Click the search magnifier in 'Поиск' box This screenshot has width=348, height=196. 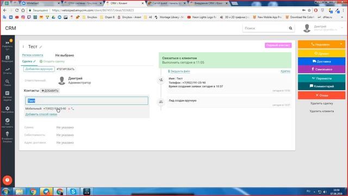point(290,28)
